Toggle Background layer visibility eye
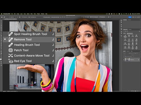 coord(124,60)
